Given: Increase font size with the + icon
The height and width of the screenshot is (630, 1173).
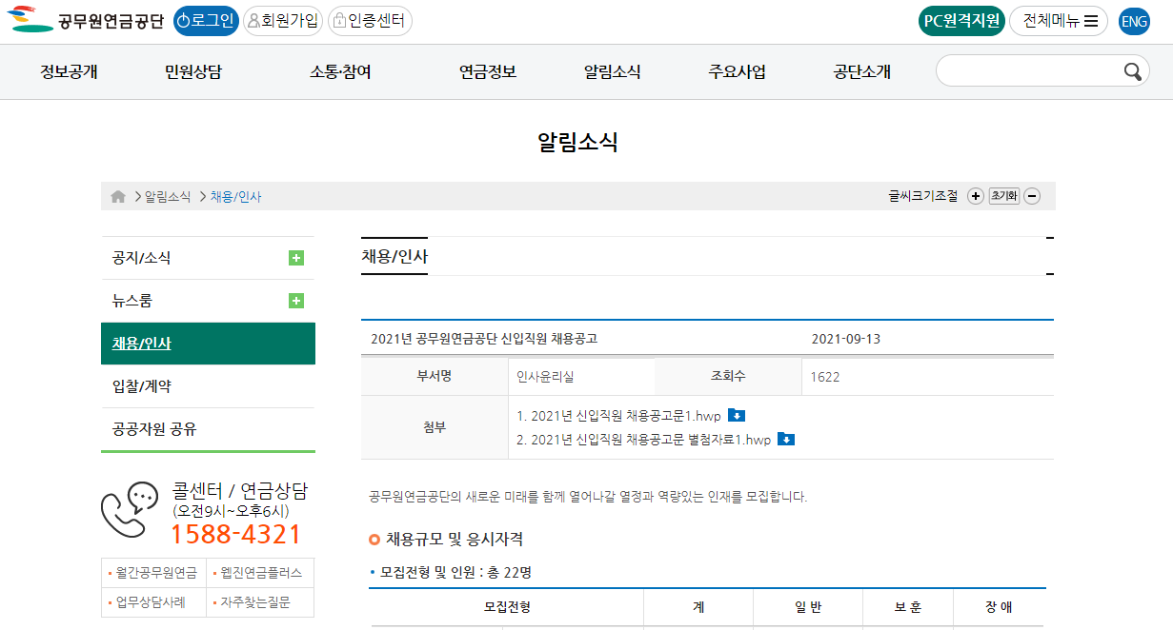Looking at the screenshot, I should [x=975, y=196].
